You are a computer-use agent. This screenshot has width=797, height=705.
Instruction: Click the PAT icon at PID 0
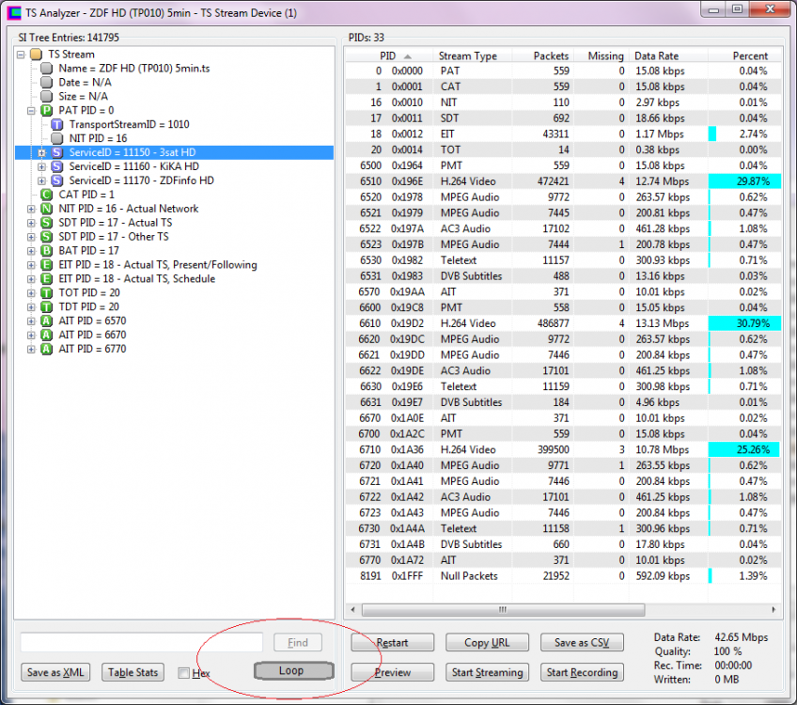tap(46, 110)
